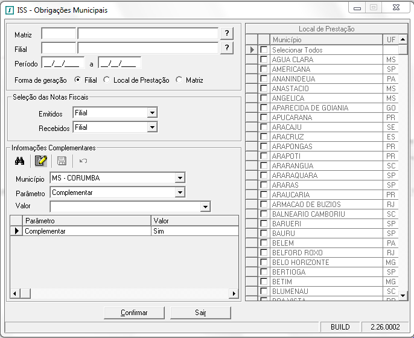Viewport: 414px width, 338px height.
Task: Enable the BELO HORIZONTE municipality checkbox
Action: click(x=263, y=263)
